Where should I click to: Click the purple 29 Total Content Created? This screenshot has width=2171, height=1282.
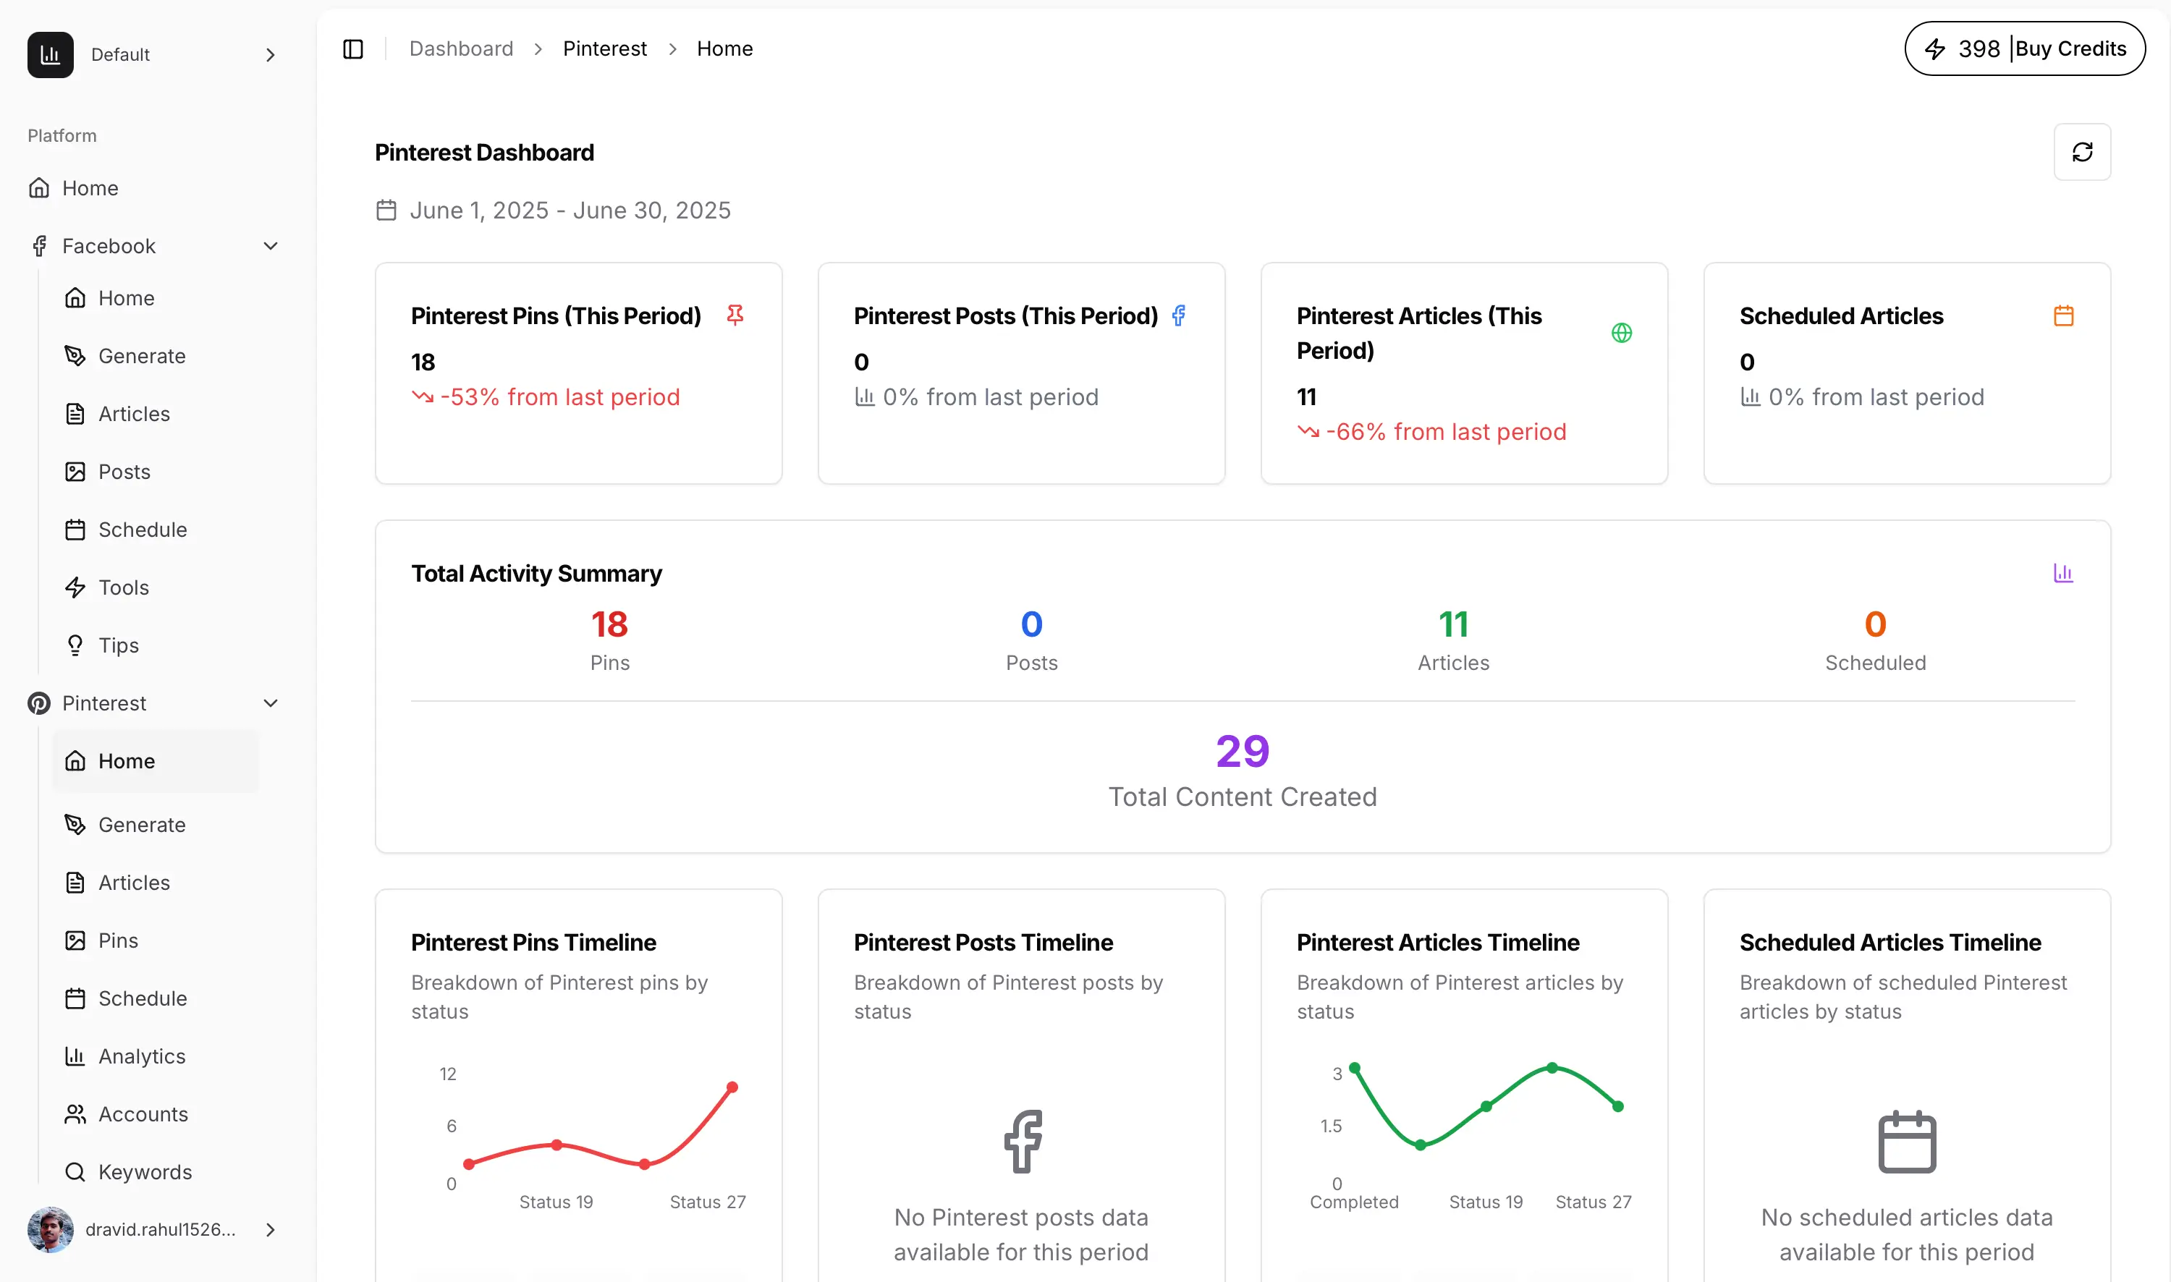pyautogui.click(x=1243, y=751)
